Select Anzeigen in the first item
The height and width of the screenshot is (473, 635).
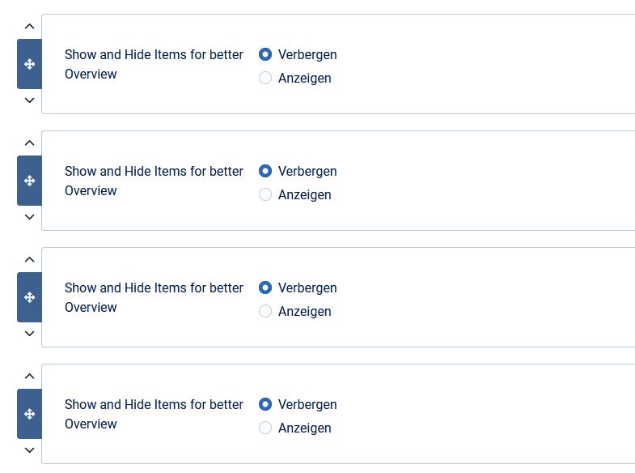tap(265, 79)
